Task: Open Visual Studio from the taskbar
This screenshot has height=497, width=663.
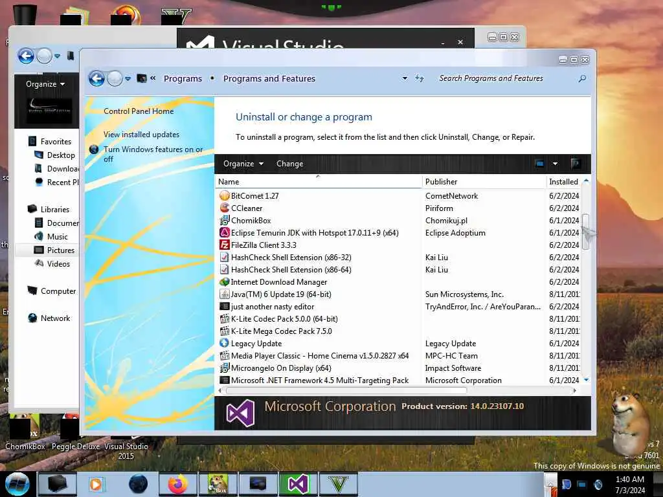Action: (298, 484)
